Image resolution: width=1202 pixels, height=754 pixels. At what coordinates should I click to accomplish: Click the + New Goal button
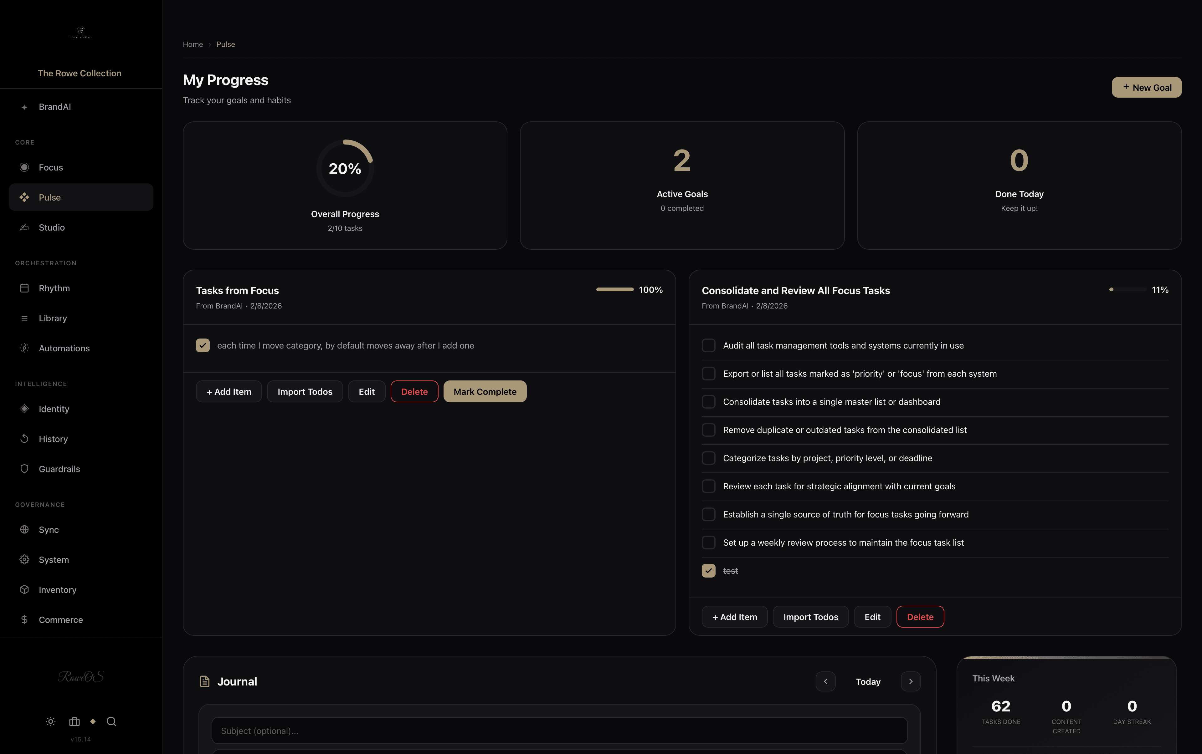[x=1146, y=87]
